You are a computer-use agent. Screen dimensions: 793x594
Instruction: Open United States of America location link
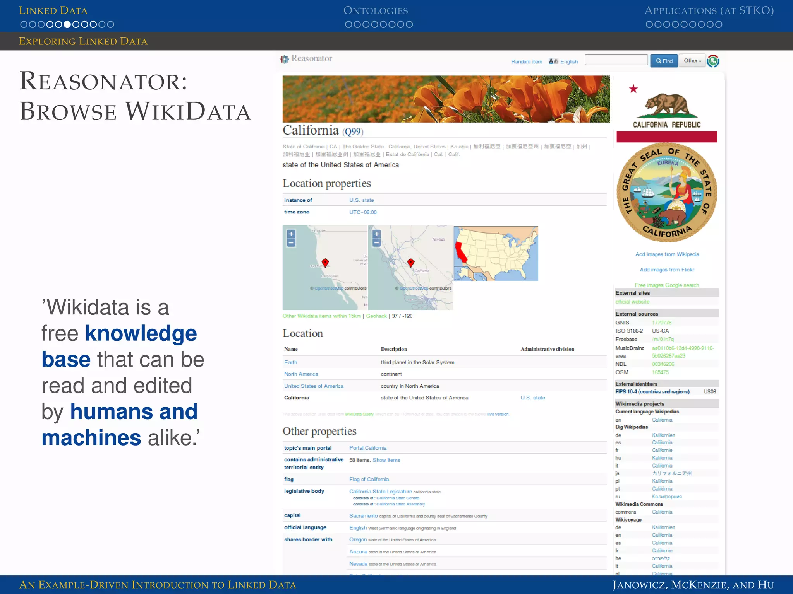tap(314, 386)
